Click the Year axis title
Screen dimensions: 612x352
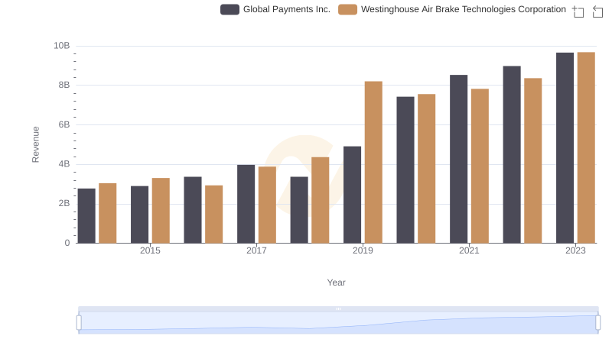[336, 283]
